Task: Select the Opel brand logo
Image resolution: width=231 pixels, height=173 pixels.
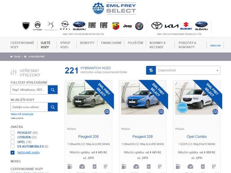Action: click(x=65, y=25)
